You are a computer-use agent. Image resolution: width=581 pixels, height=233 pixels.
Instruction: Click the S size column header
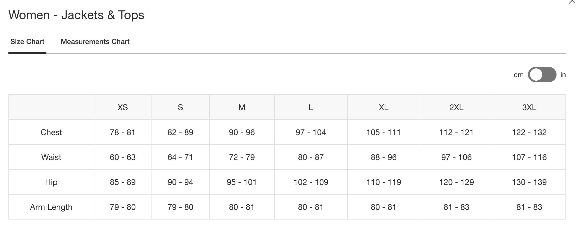pos(180,107)
